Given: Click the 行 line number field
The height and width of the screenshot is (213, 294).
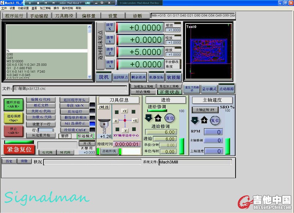Looking at the screenshot, I should tap(46, 130).
